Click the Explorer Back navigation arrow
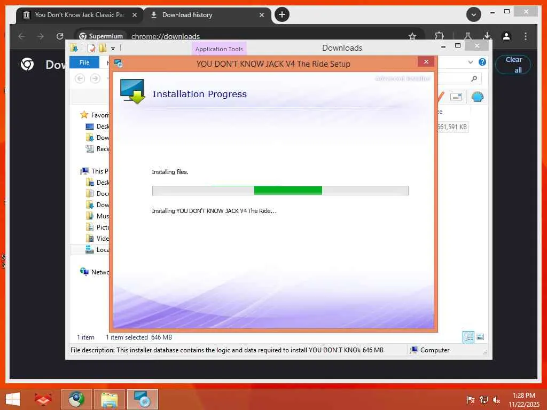The width and height of the screenshot is (547, 410). click(x=80, y=78)
